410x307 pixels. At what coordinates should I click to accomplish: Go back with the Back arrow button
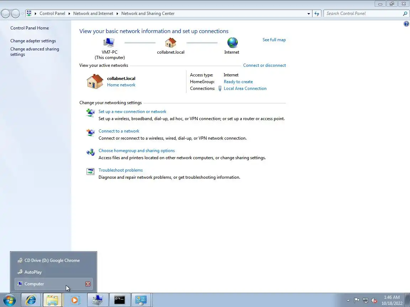point(6,14)
